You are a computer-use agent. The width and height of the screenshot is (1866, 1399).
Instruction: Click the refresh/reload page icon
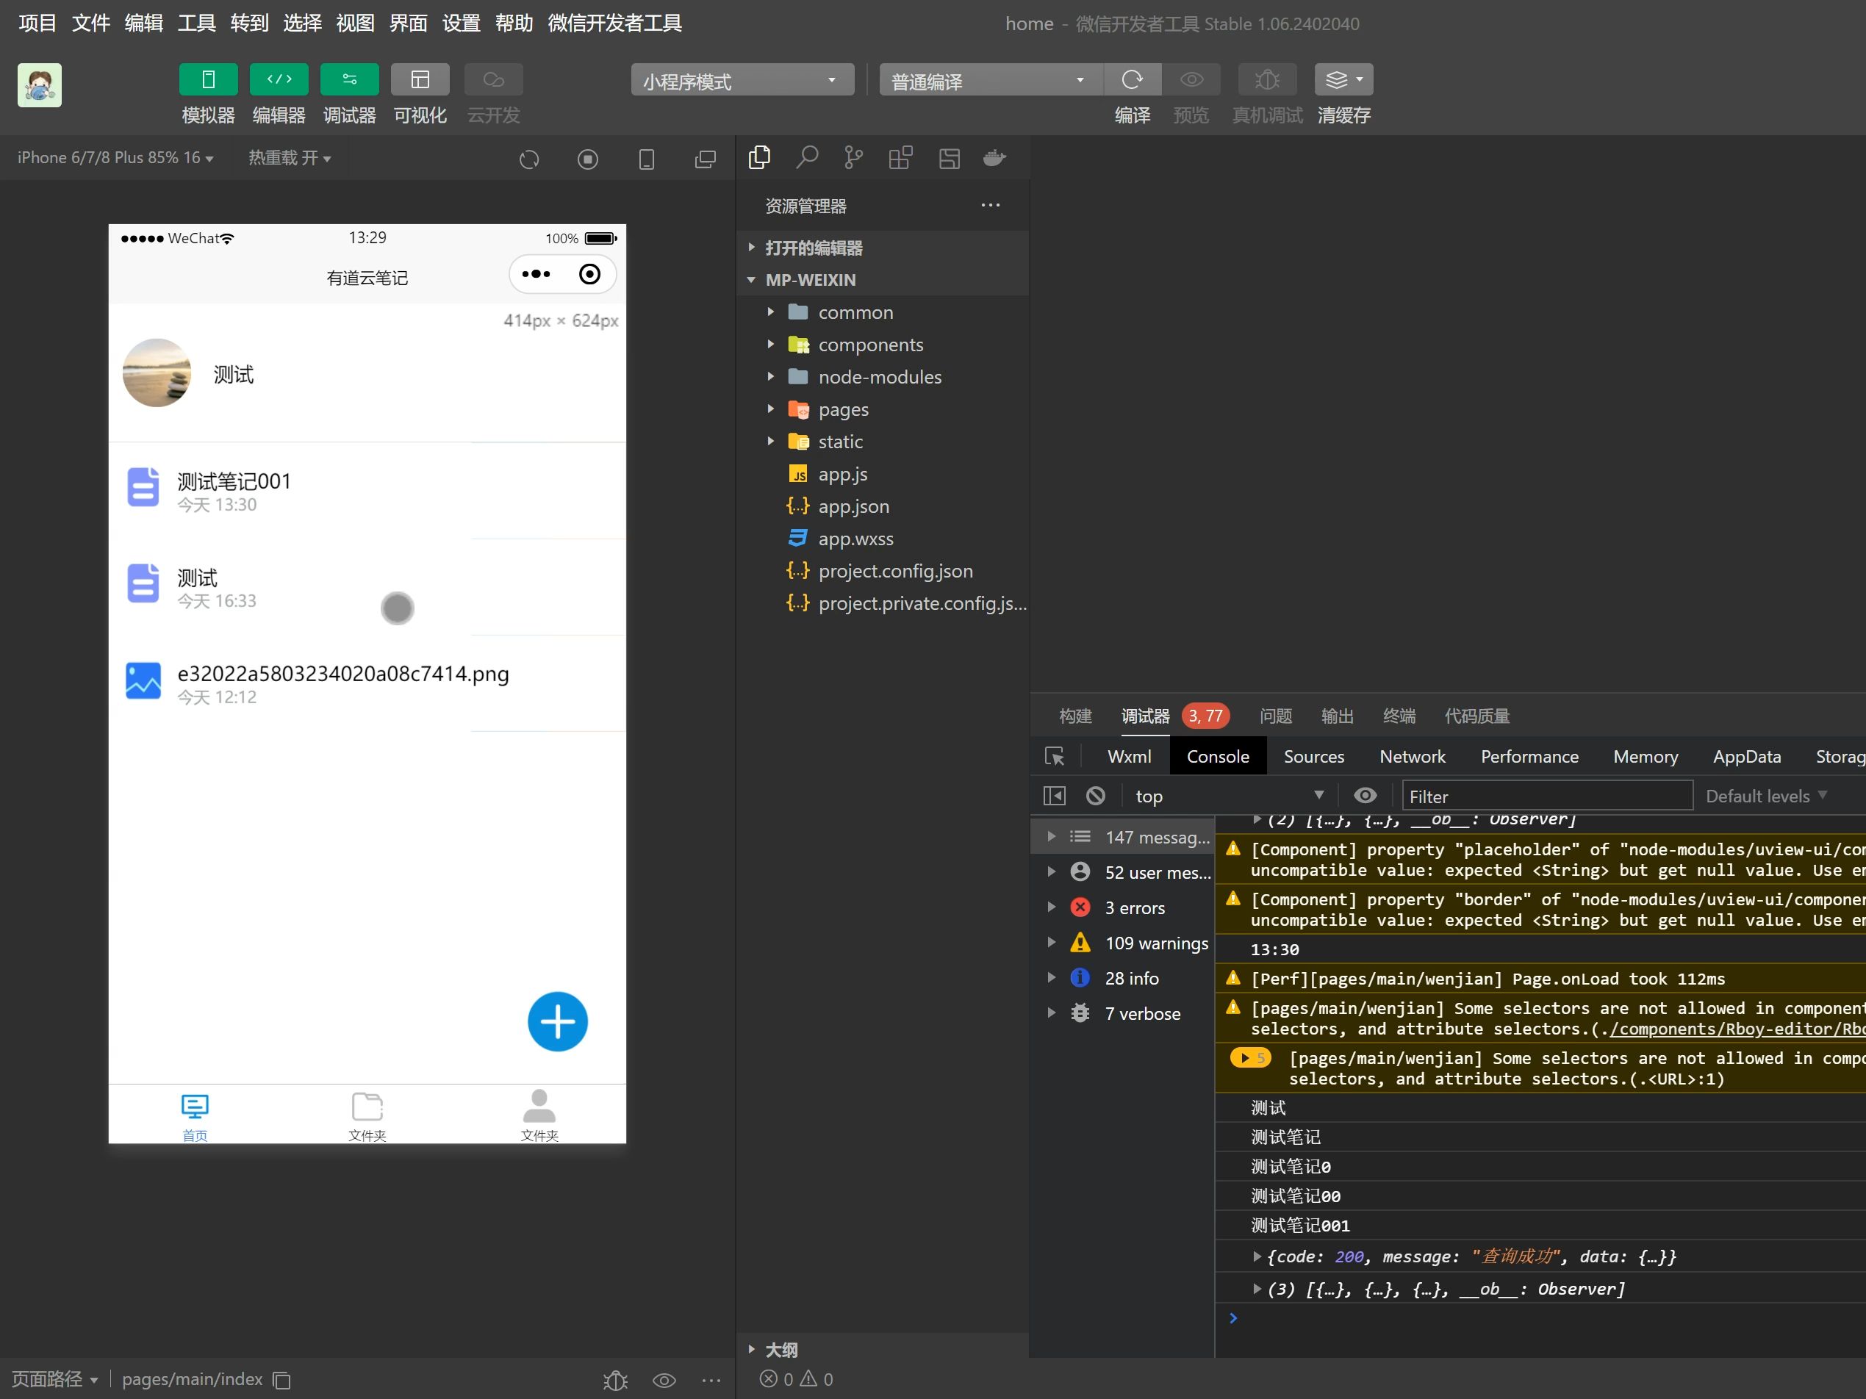click(x=531, y=157)
